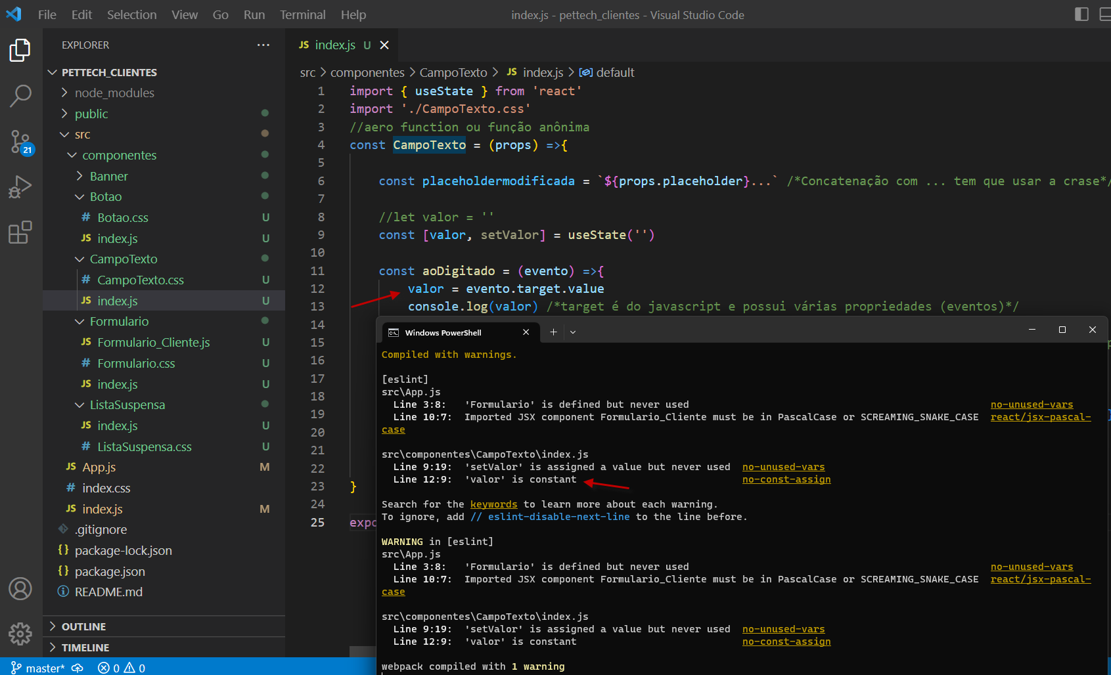The height and width of the screenshot is (675, 1111).
Task: Collapse CampoTexto folder
Action: point(124,259)
